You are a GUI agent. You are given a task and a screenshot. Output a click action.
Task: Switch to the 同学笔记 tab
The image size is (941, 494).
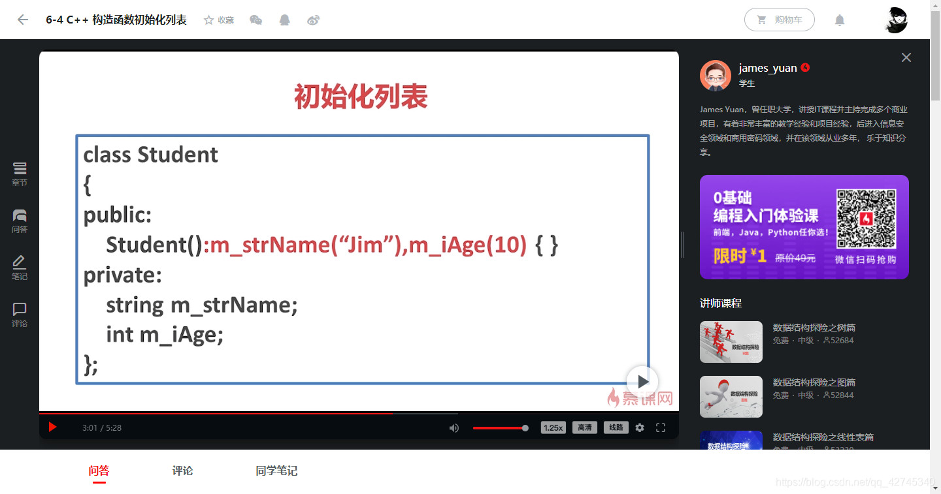(276, 471)
